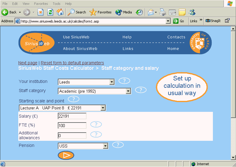The width and height of the screenshot is (236, 167).
Task: Open help for Additional allowances field
Action: pos(96,134)
